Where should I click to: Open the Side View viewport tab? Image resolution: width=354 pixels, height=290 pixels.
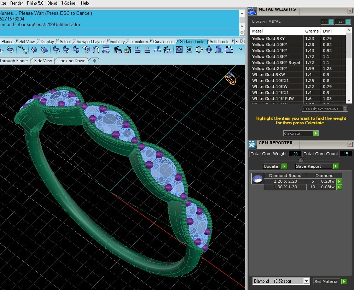click(x=43, y=61)
